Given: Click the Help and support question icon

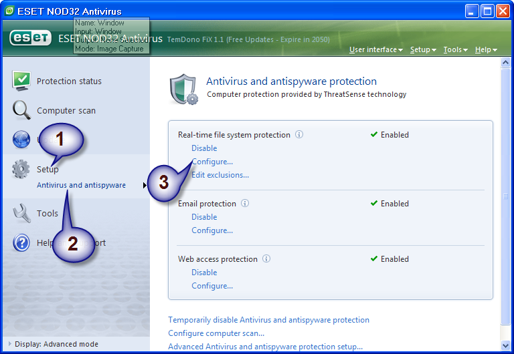Looking at the screenshot, I should pyautogui.click(x=21, y=242).
